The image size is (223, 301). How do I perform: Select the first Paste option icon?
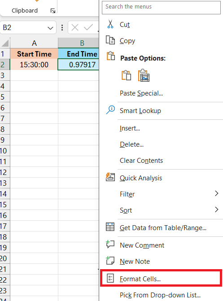pyautogui.click(x=126, y=75)
